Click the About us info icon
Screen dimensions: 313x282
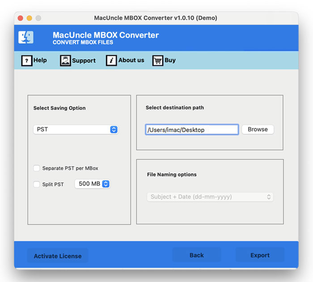111,60
